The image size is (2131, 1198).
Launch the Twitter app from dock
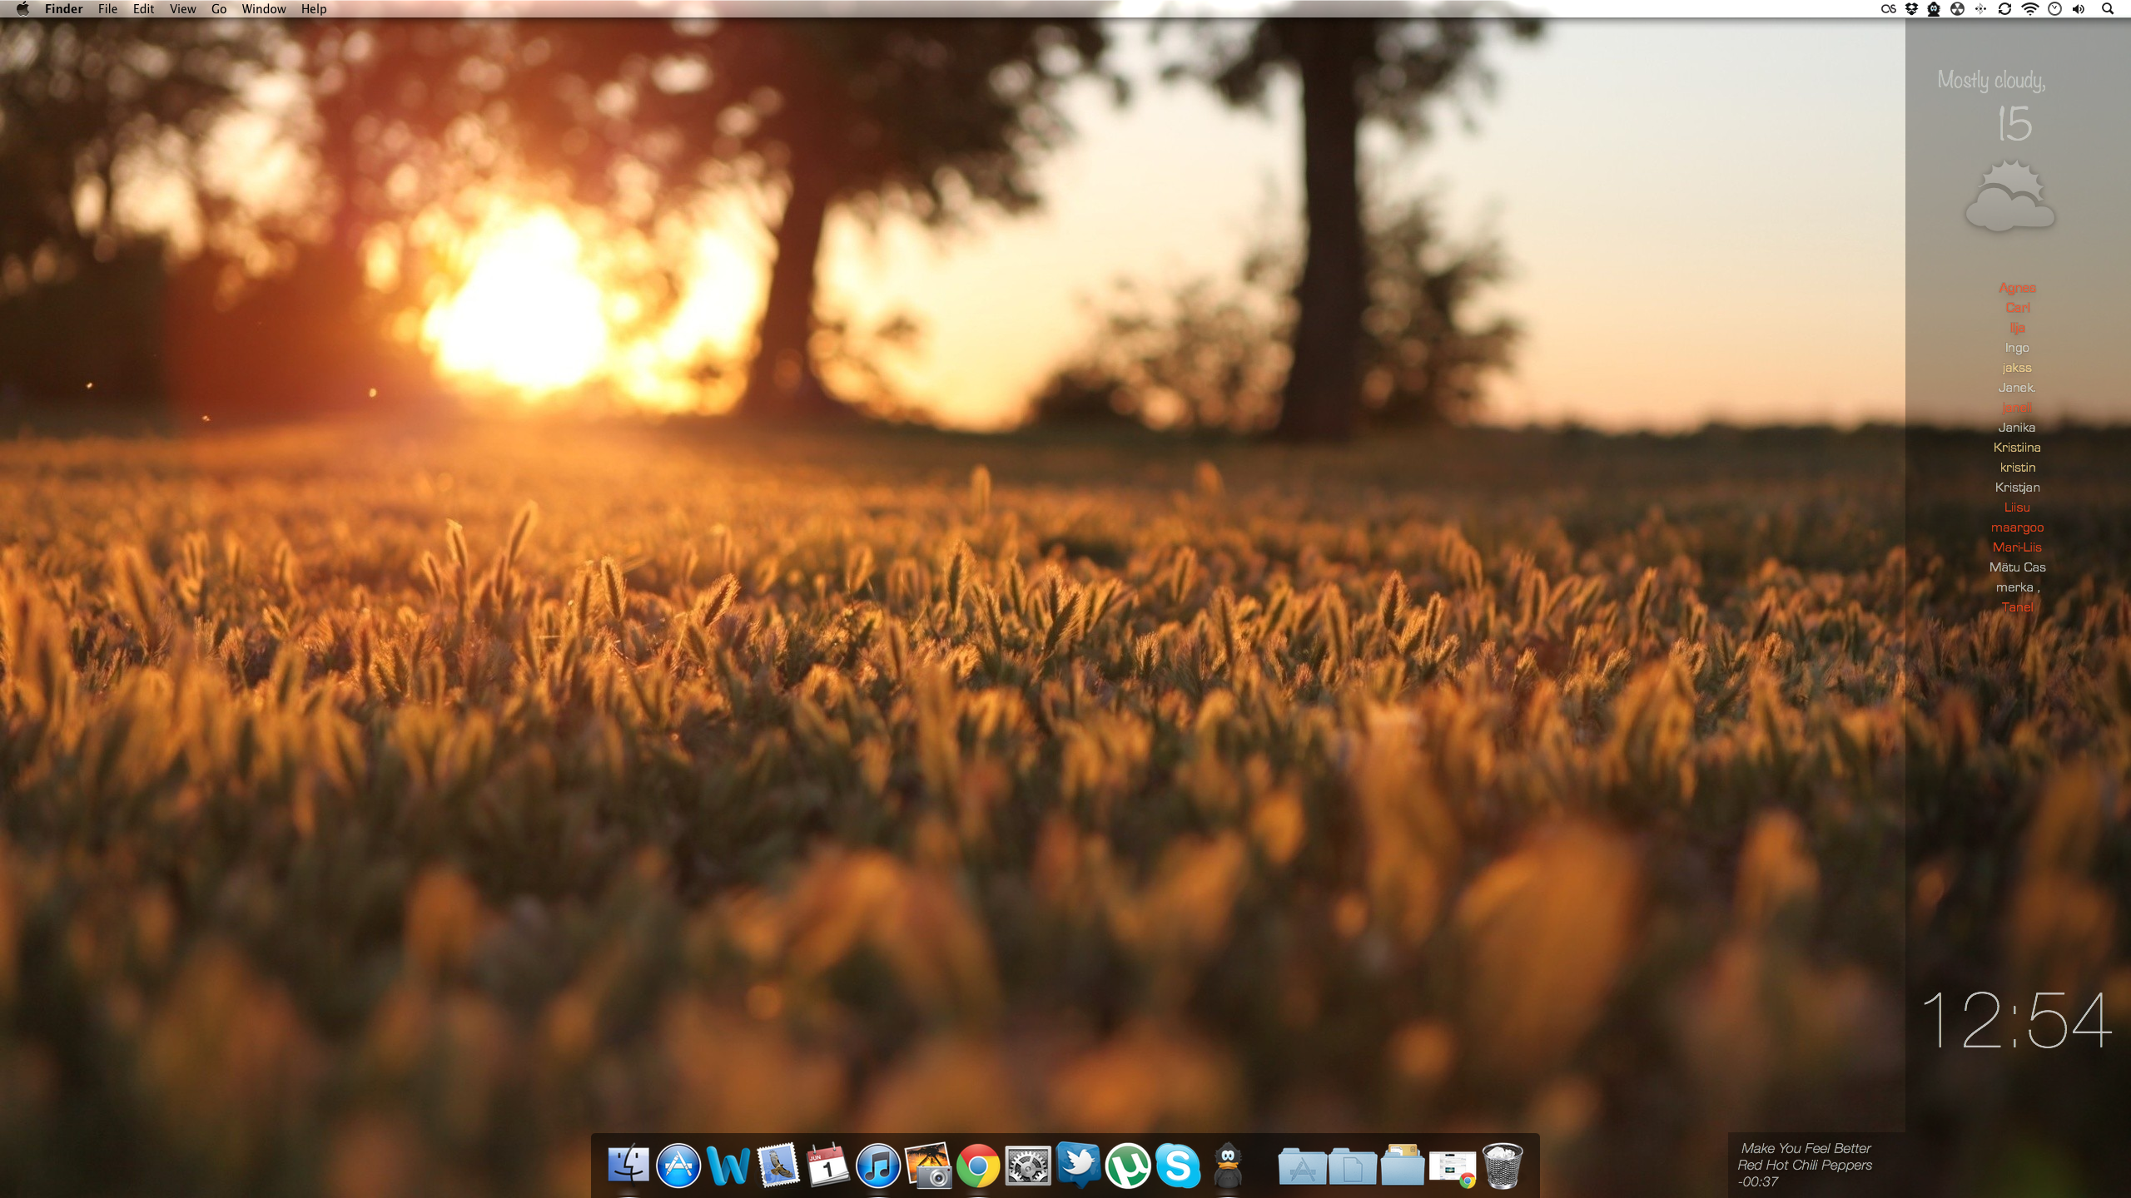pyautogui.click(x=1078, y=1166)
